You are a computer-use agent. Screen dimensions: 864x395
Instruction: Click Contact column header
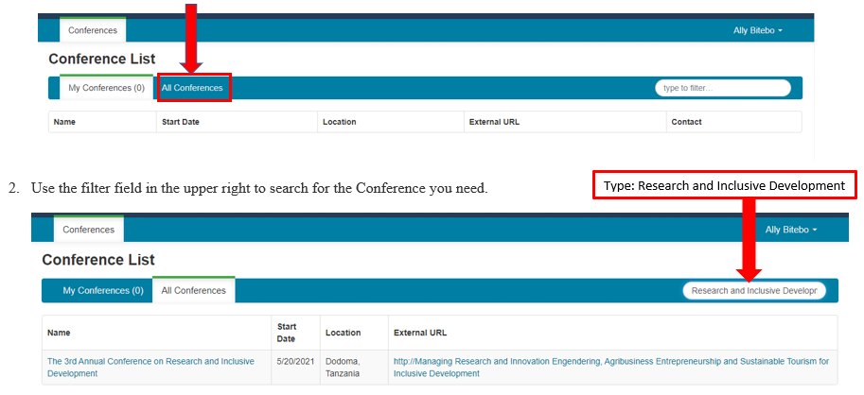tap(686, 122)
